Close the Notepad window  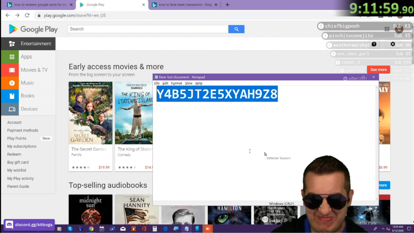pyautogui.click(x=373, y=77)
